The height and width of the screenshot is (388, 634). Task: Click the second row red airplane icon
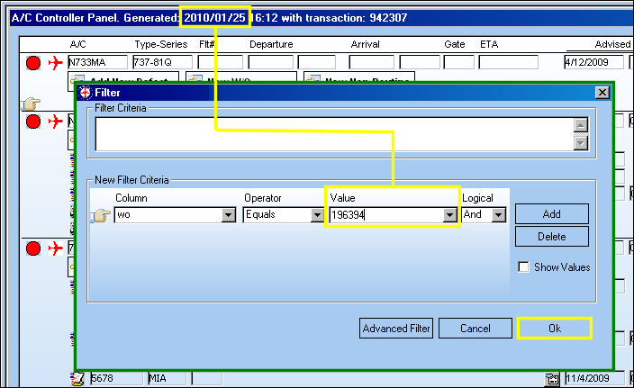click(56, 121)
